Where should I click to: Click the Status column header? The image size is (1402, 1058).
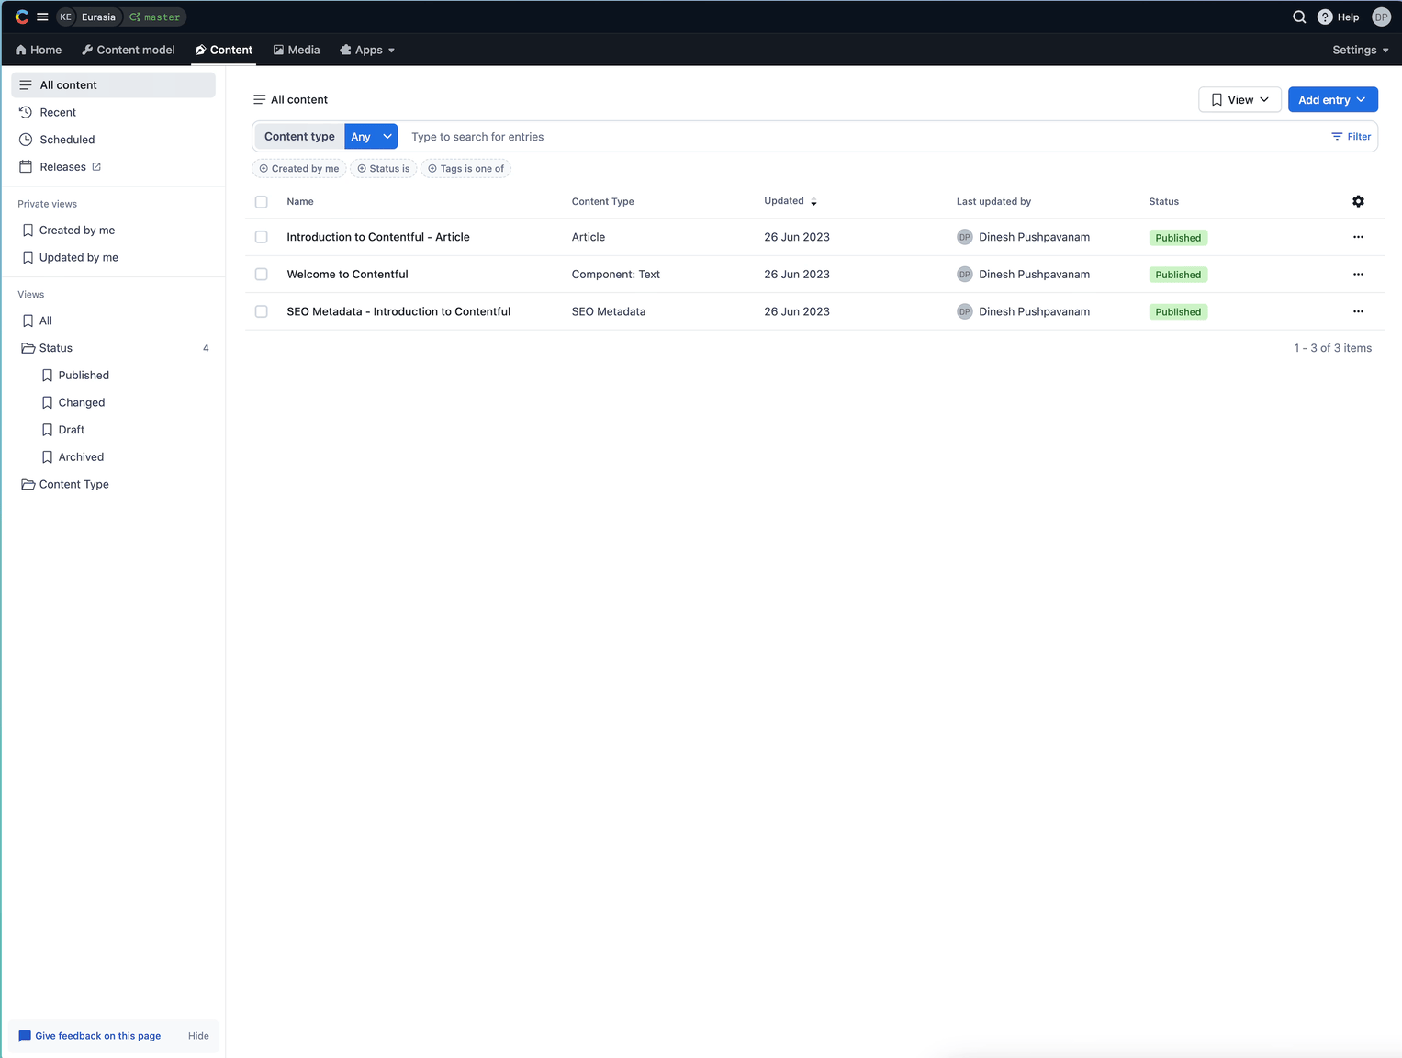[1163, 202]
